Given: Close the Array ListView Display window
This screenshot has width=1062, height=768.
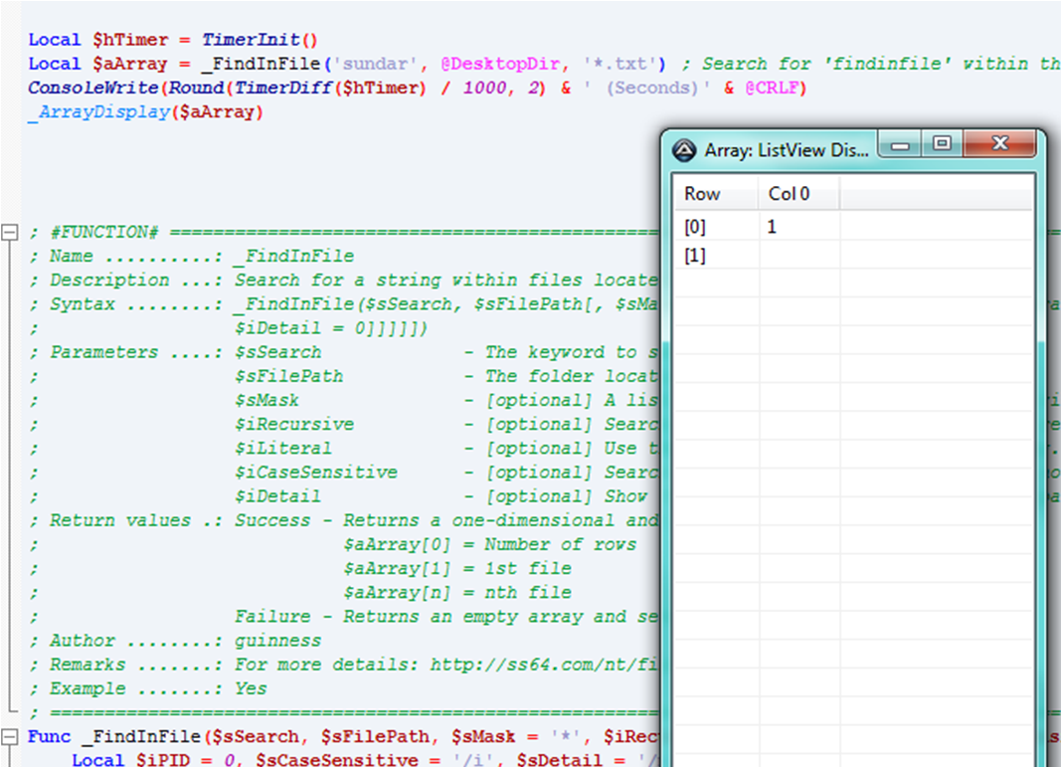Looking at the screenshot, I should [999, 143].
